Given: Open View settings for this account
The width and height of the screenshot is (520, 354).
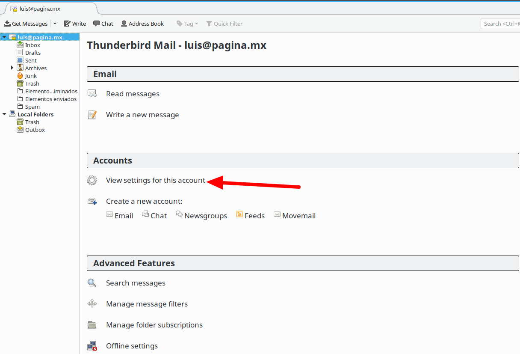Looking at the screenshot, I should [156, 180].
